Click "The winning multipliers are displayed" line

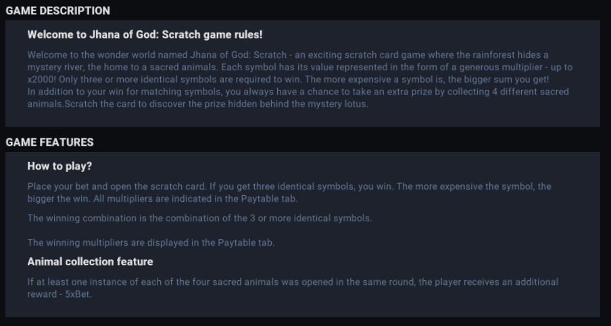(x=160, y=242)
